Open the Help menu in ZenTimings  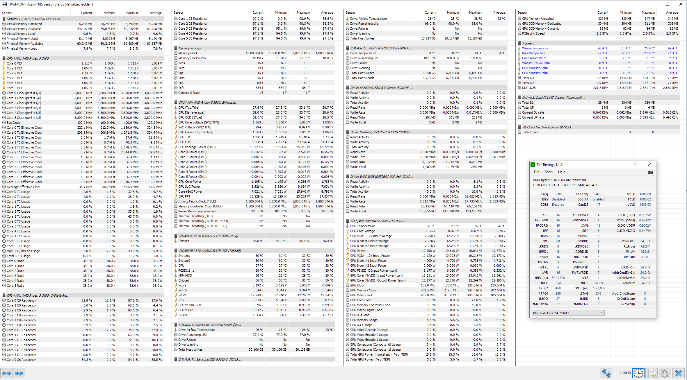(x=562, y=172)
